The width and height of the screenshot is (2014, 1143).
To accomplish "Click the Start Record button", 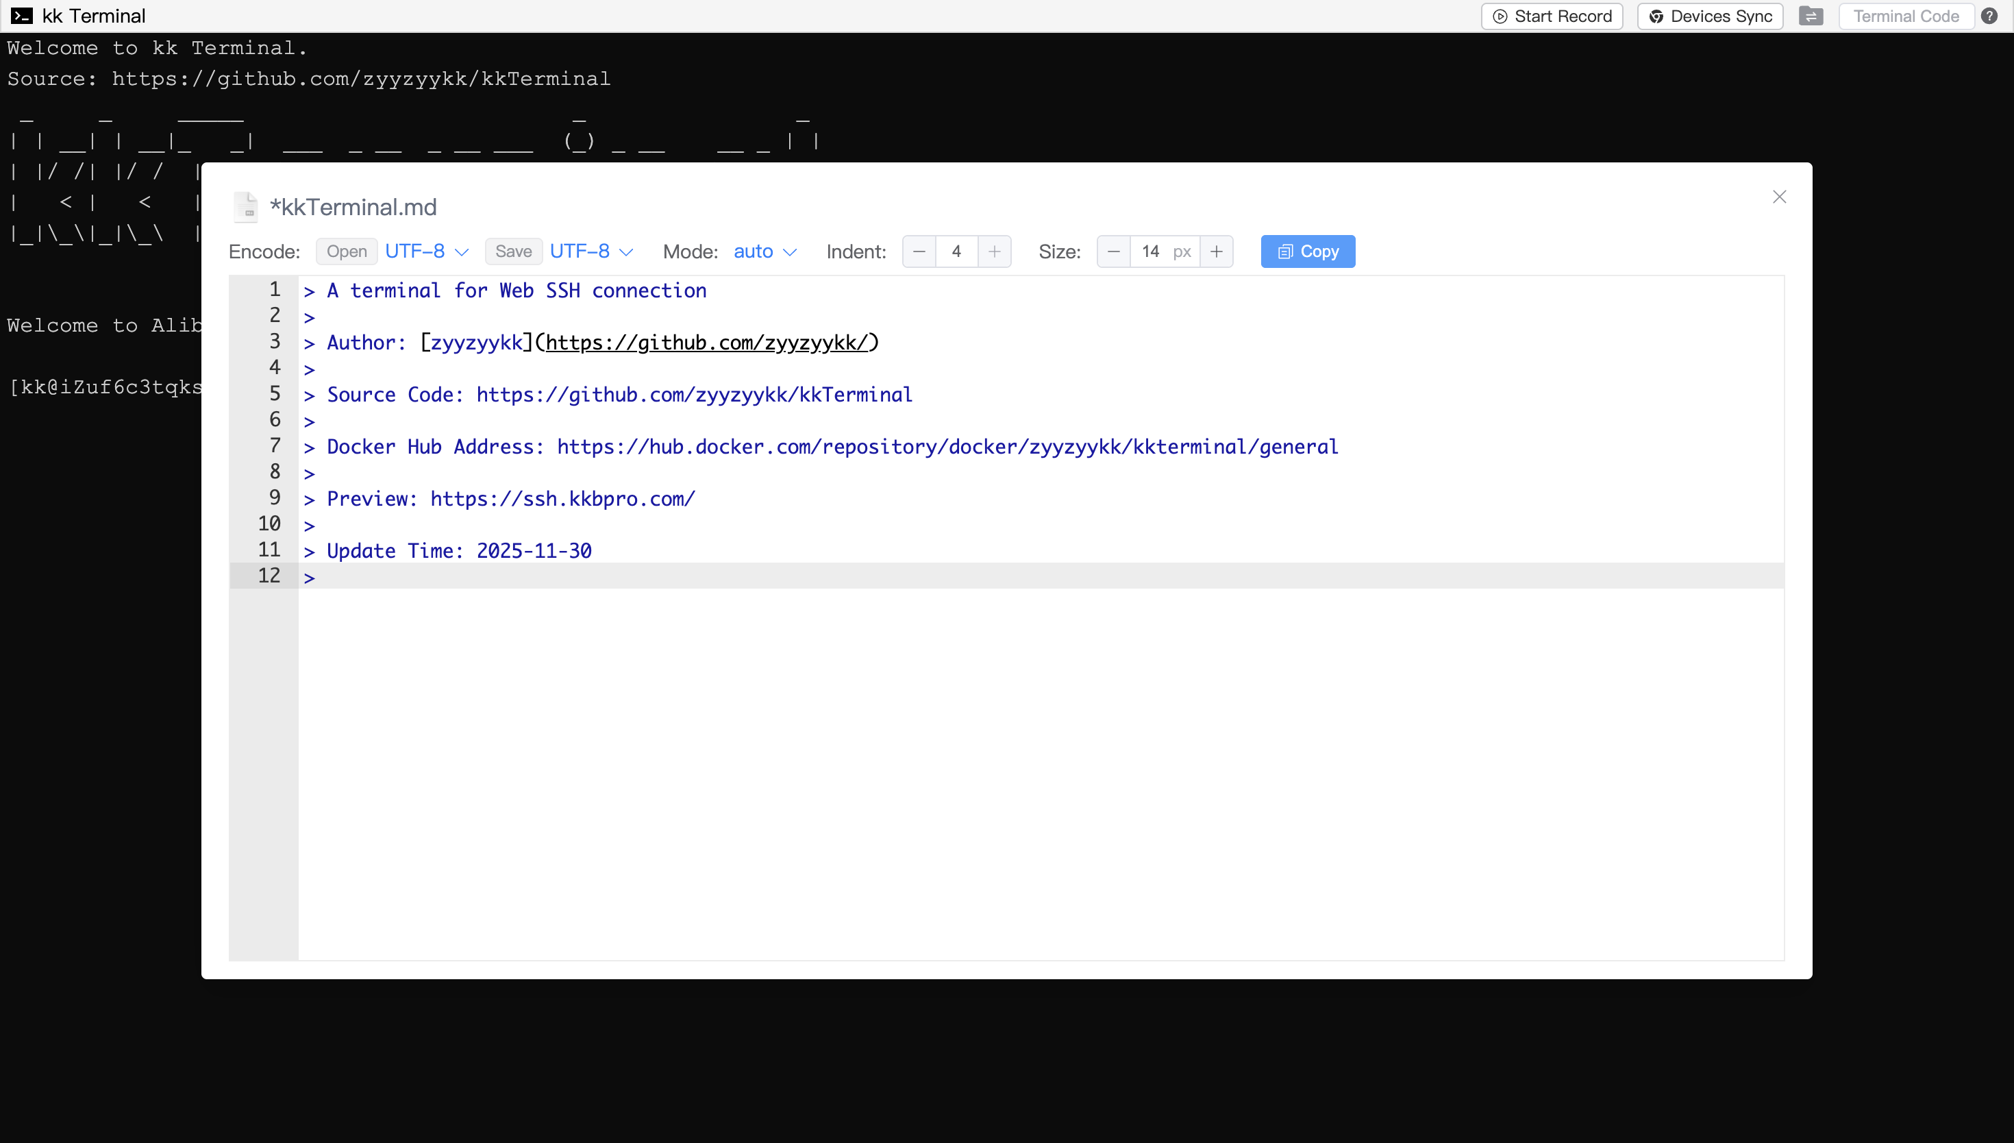I will [x=1551, y=16].
